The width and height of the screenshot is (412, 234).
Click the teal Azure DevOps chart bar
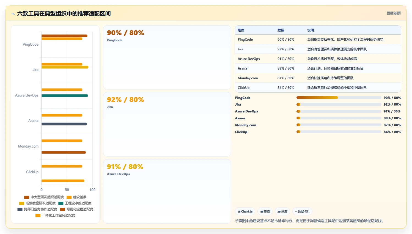pos(65,96)
